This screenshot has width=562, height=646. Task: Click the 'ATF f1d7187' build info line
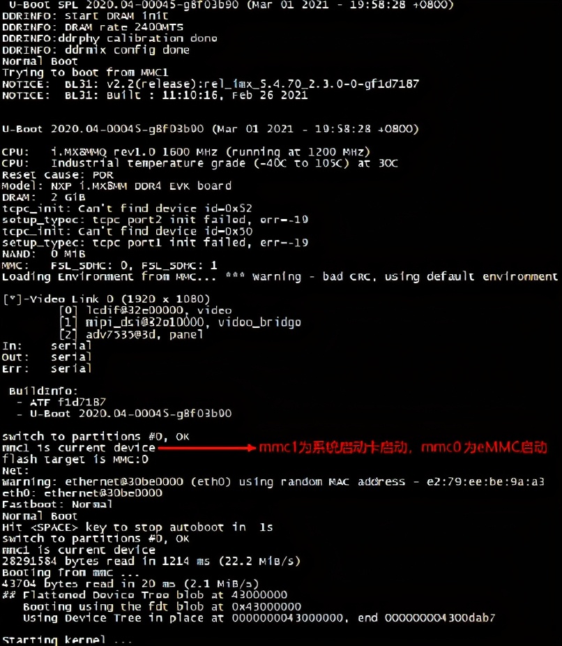click(61, 402)
